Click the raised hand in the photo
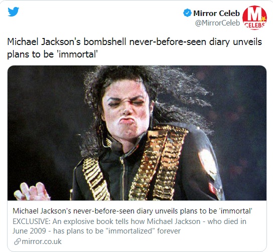This screenshot has height=252, width=273. coord(32,191)
